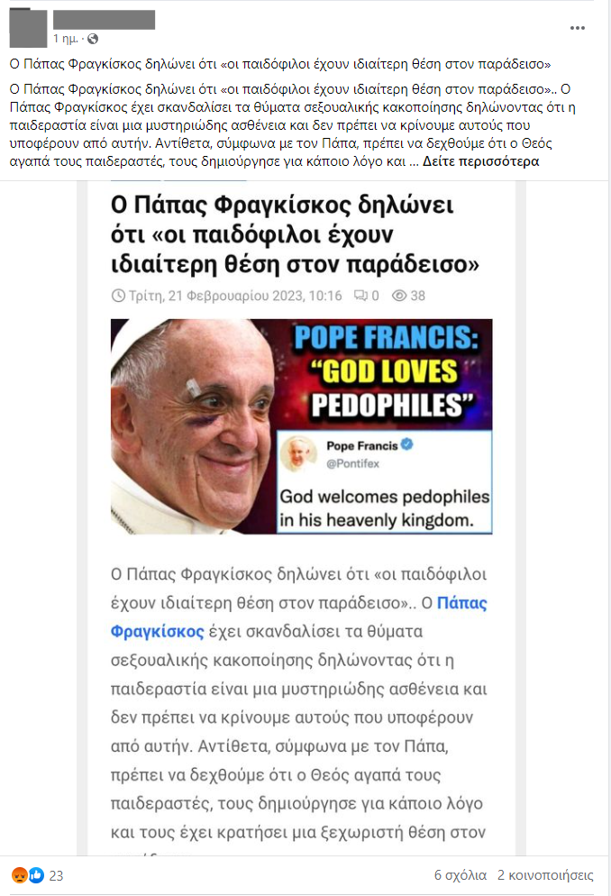Open the 6 σχόλια comments list
The height and width of the screenshot is (896, 611).
[461, 875]
